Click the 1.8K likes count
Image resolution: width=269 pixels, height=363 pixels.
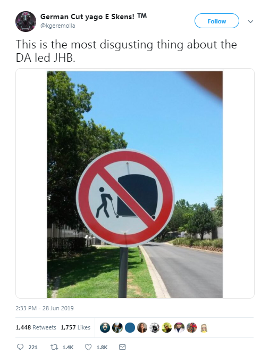(102, 347)
